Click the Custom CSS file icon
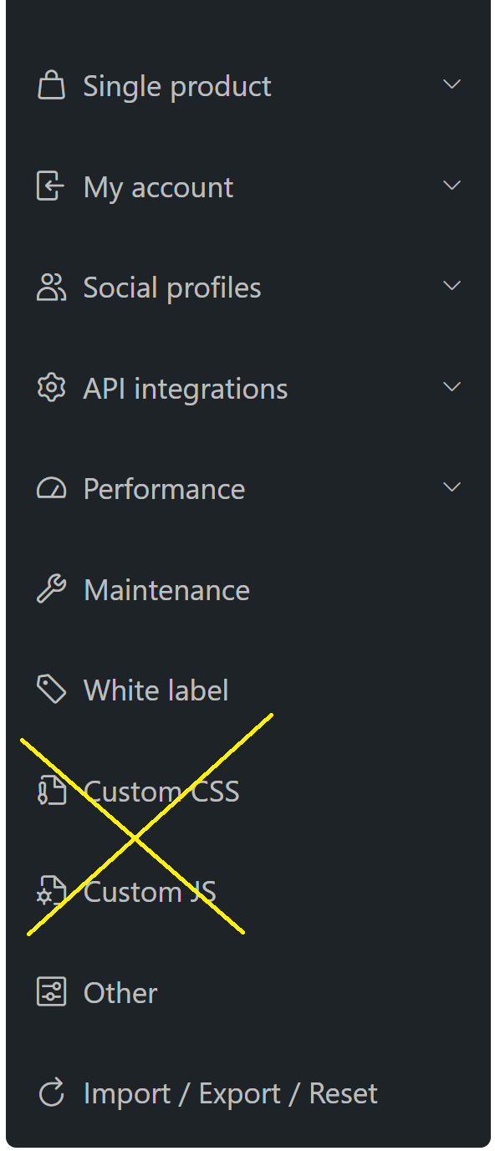 coord(52,791)
